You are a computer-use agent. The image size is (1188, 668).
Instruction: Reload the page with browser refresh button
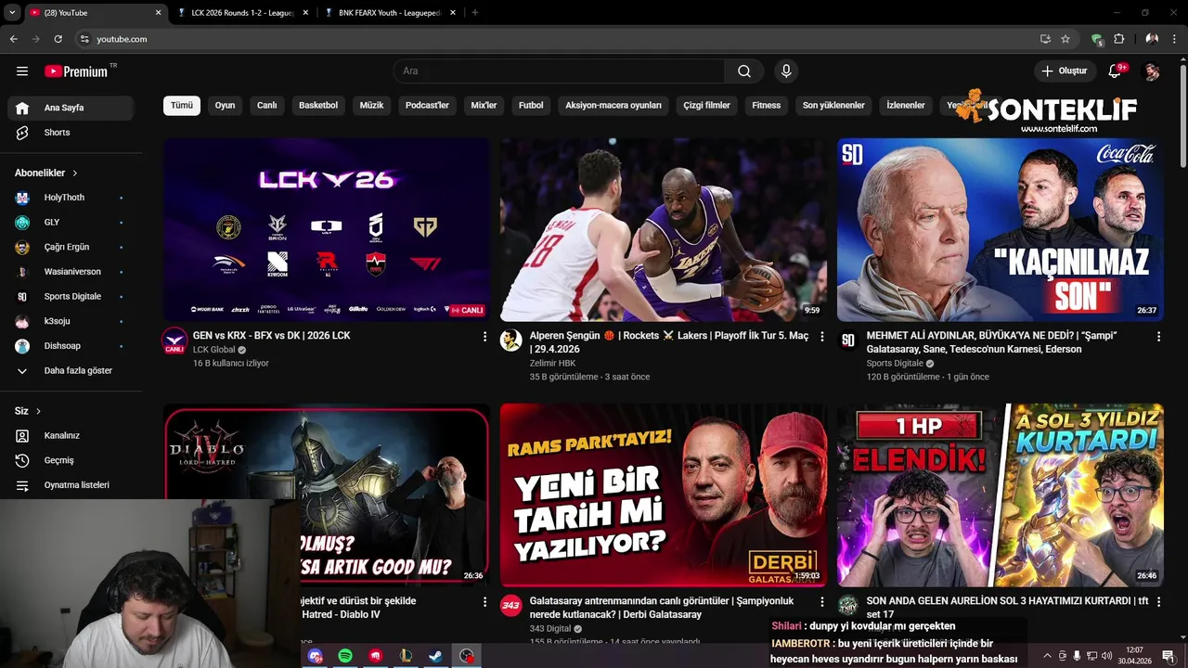coord(58,39)
